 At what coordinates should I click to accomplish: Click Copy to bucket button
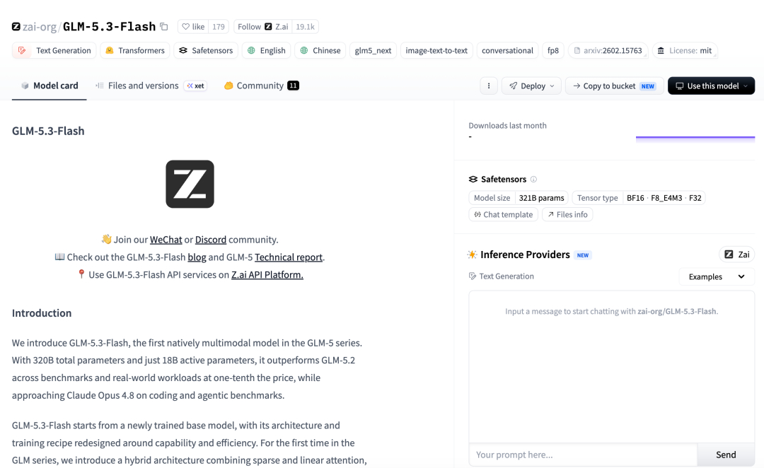(615, 86)
